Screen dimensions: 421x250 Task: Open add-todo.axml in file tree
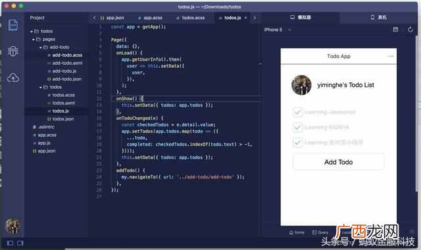[67, 63]
